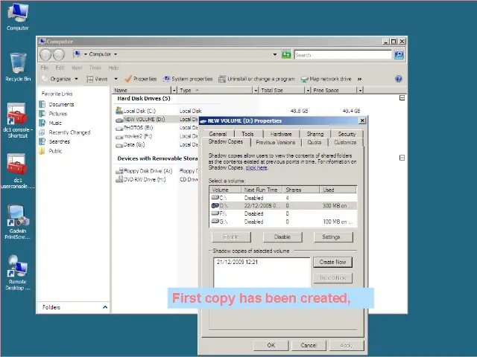Switch to Security tab

coord(347,134)
